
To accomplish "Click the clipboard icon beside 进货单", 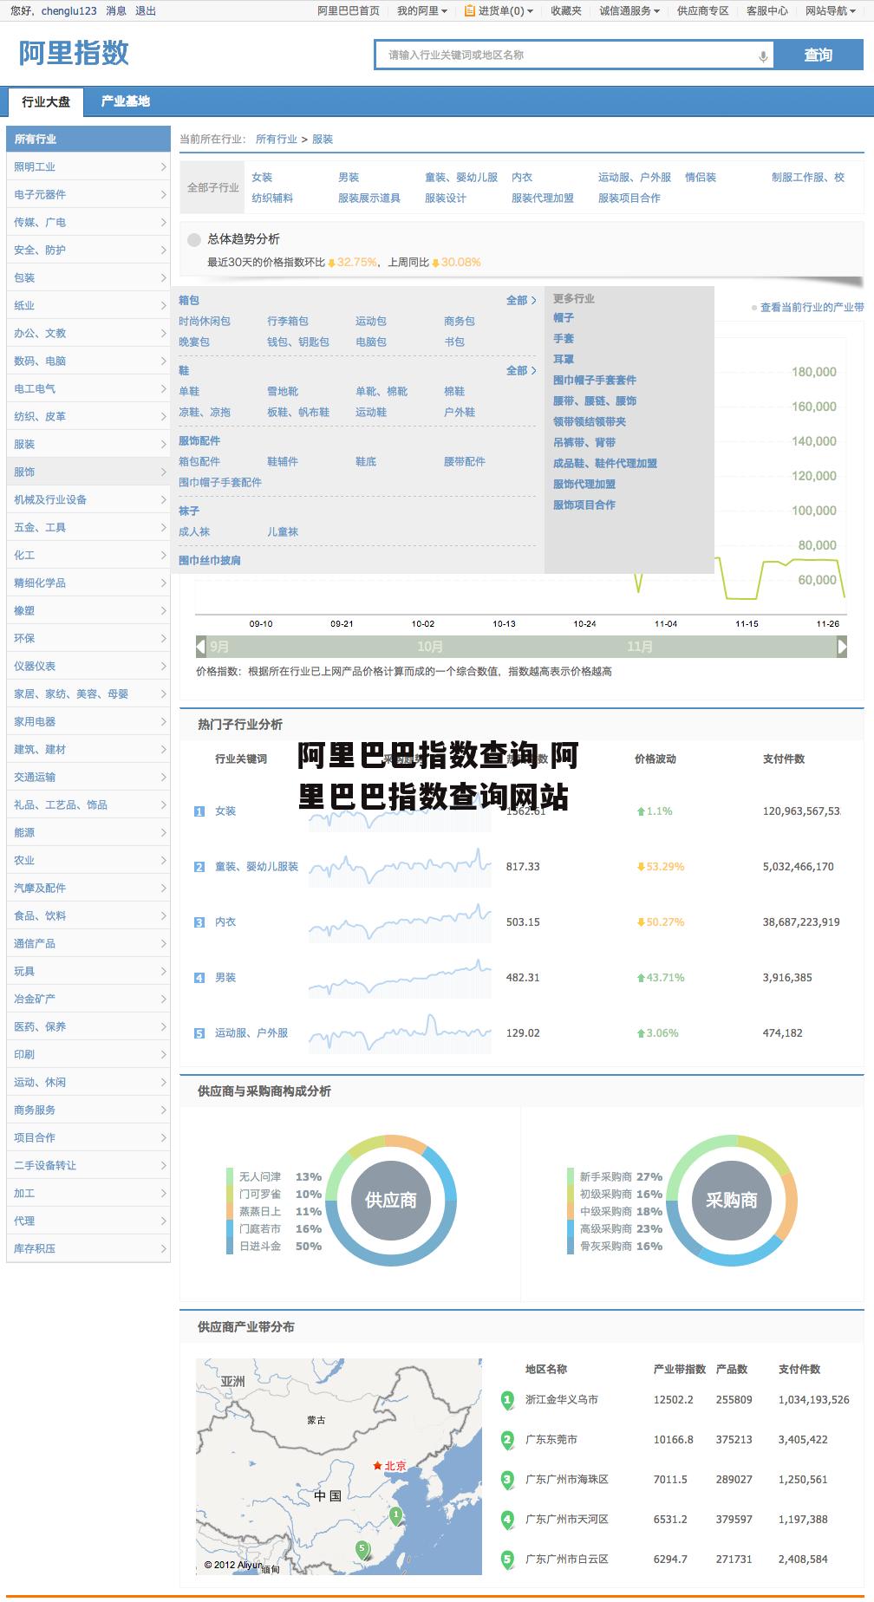I will pyautogui.click(x=469, y=10).
